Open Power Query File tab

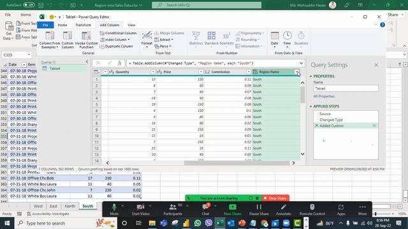tap(45, 25)
